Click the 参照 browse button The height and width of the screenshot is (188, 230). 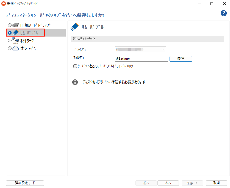point(181,59)
